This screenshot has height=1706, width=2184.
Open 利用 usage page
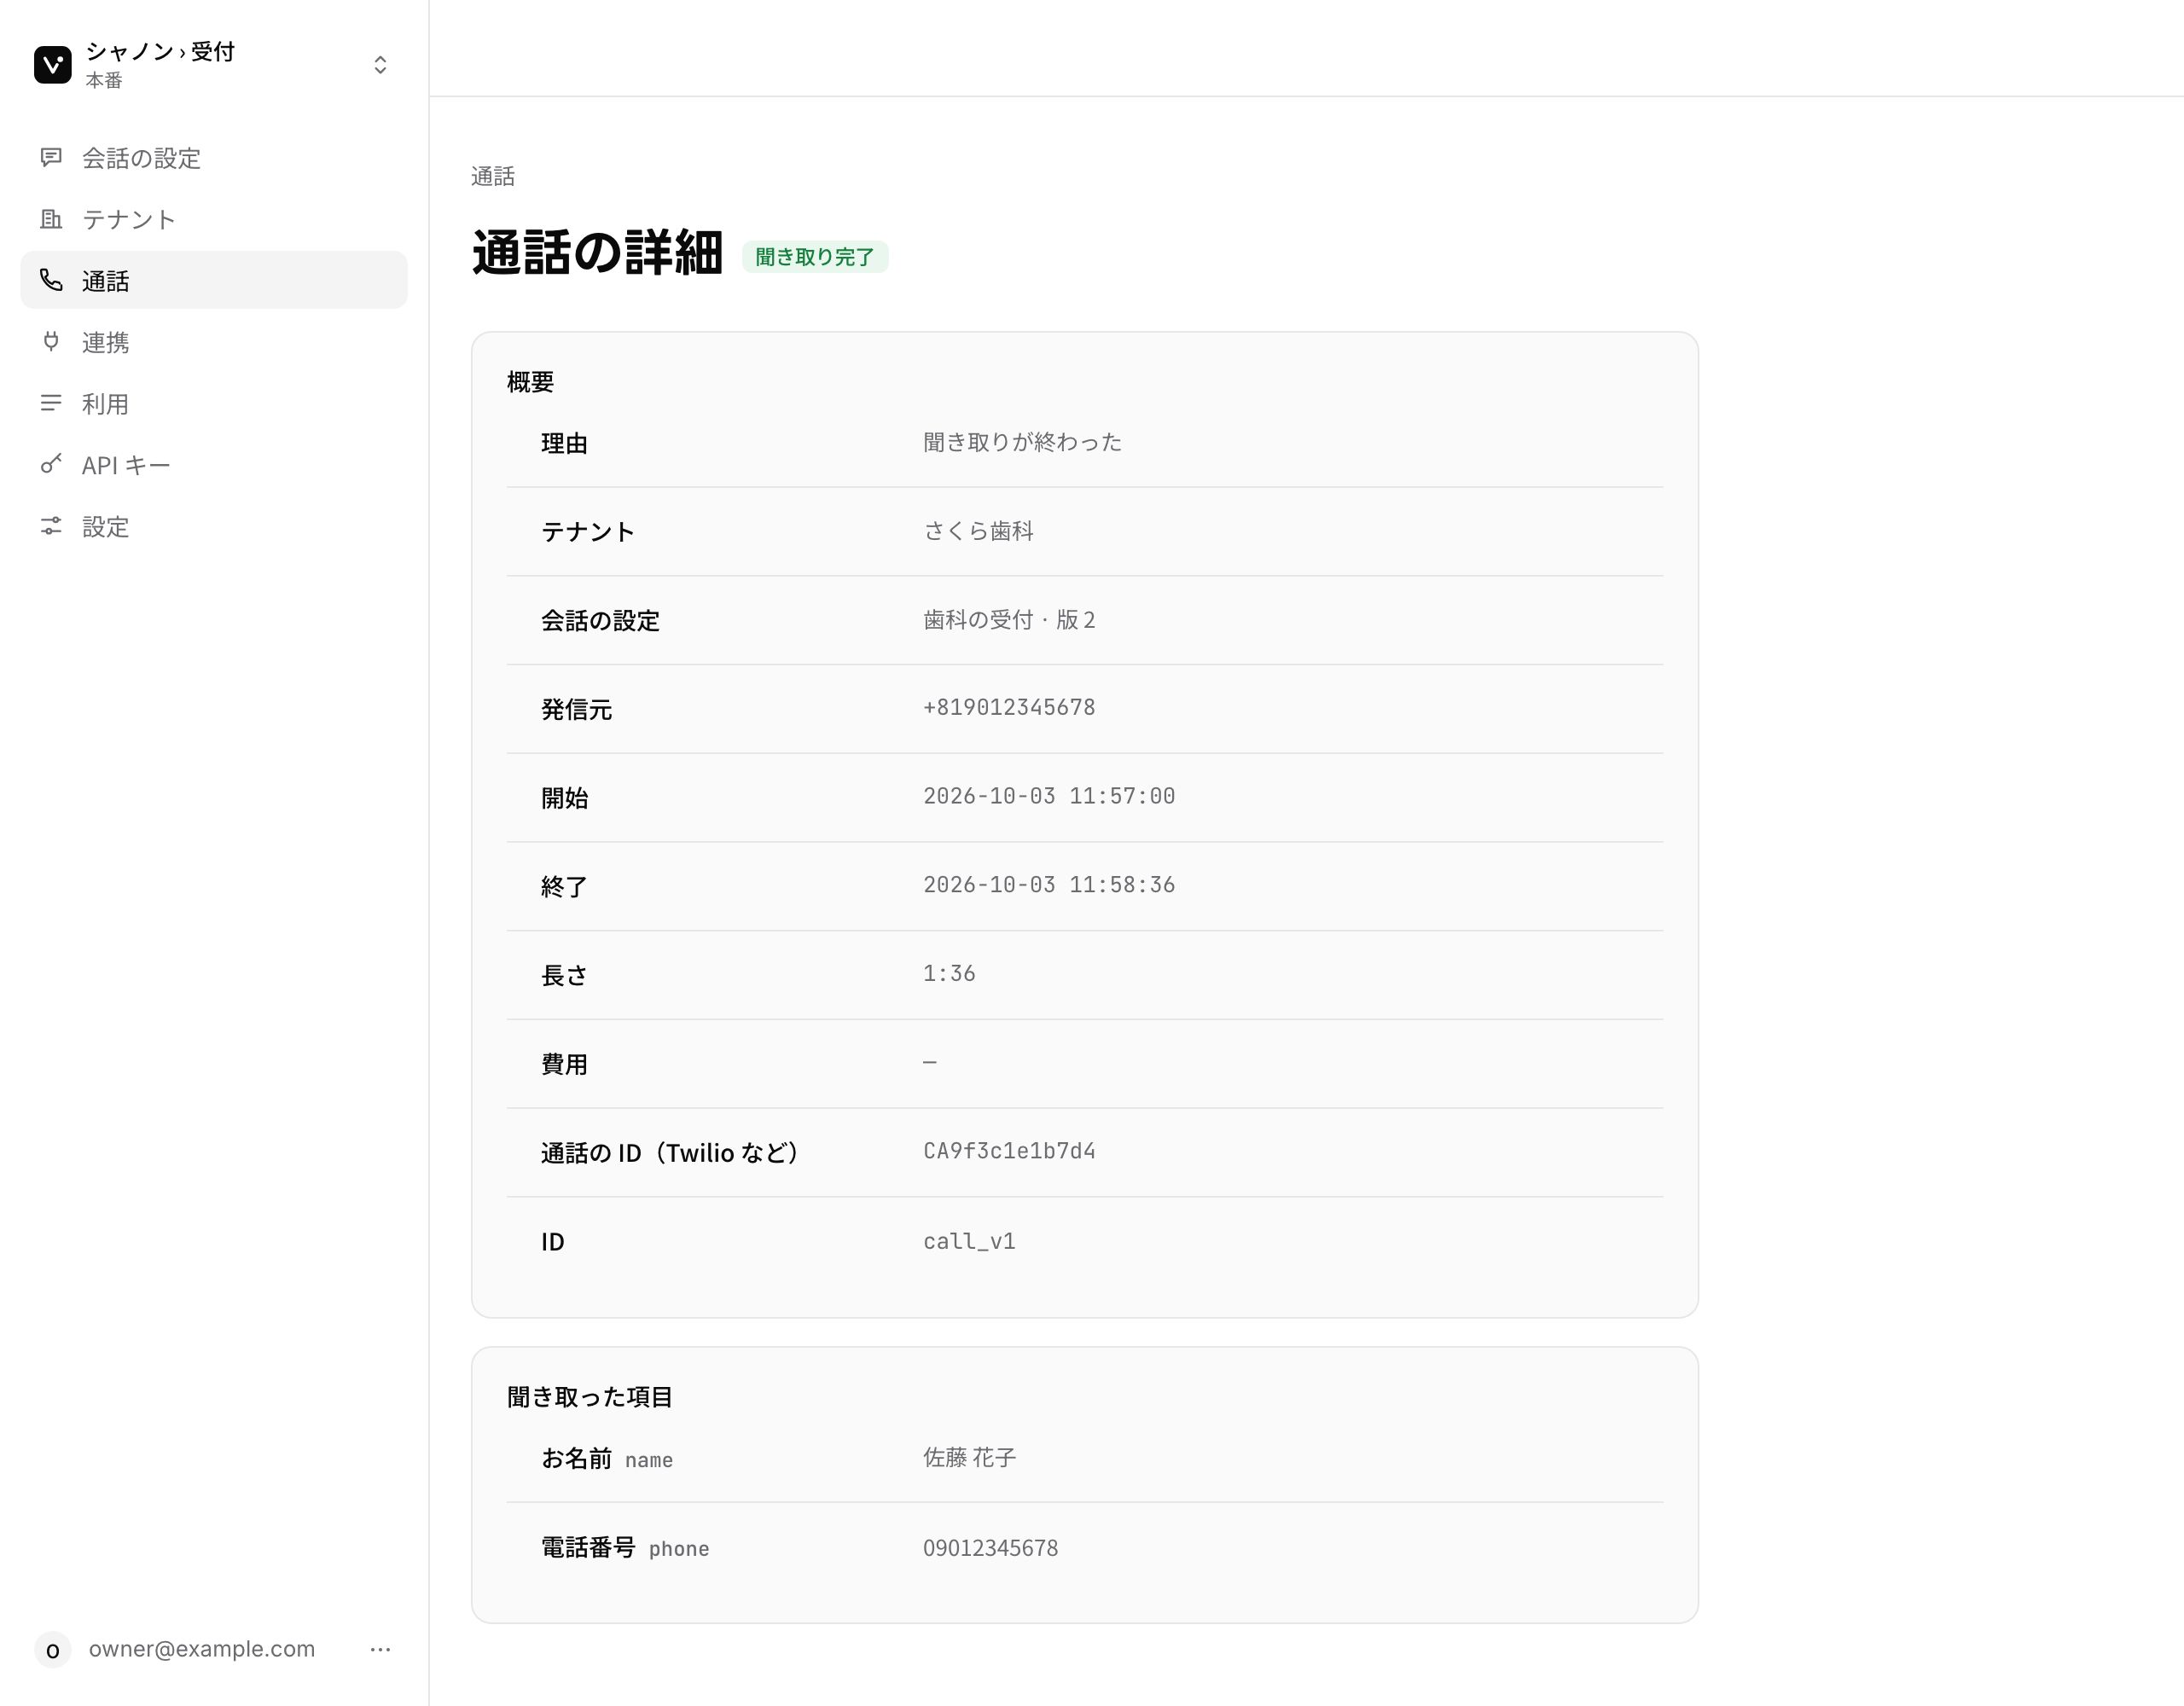(x=214, y=404)
